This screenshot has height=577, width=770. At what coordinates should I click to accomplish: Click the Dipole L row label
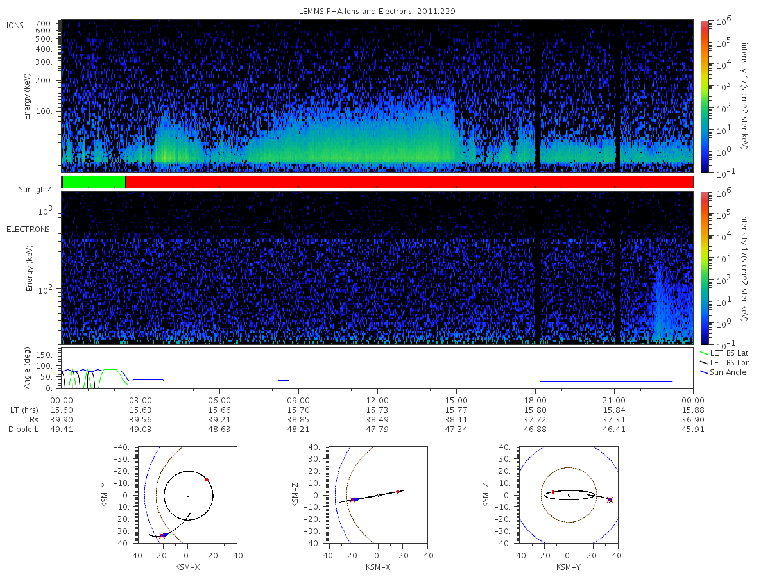tap(23, 430)
